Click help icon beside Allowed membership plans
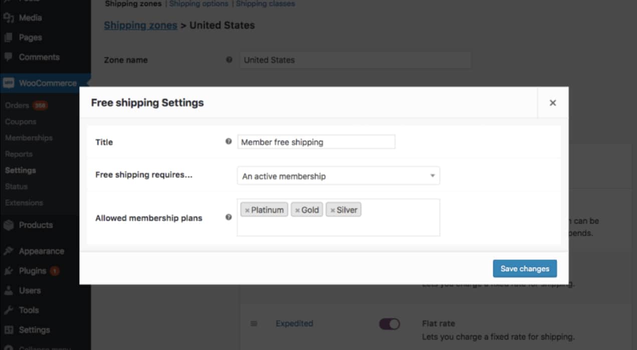 point(229,217)
